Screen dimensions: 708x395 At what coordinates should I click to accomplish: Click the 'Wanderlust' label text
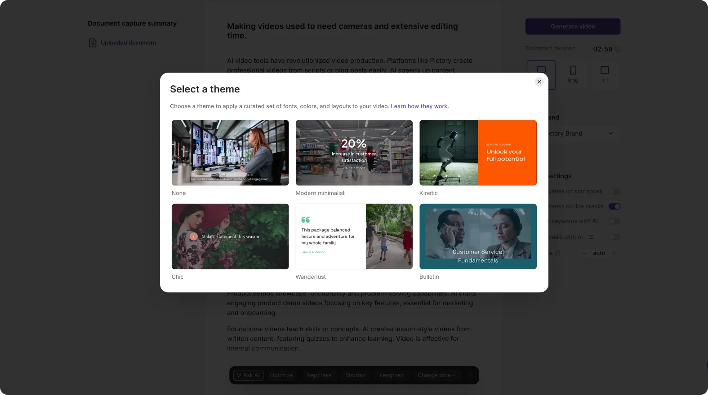[x=311, y=277]
